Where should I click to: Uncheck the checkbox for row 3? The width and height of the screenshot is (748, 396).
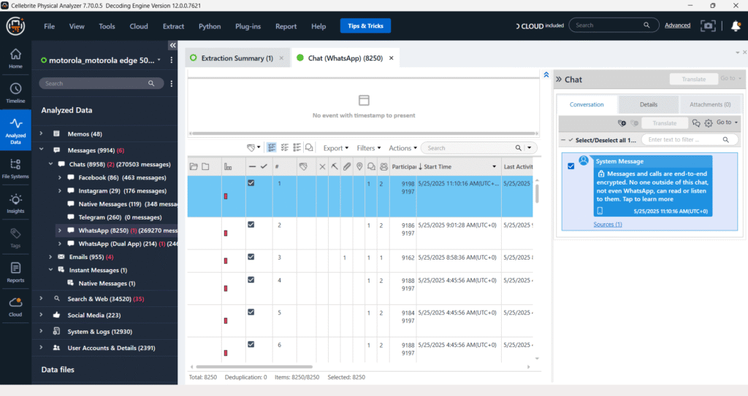pos(251,257)
